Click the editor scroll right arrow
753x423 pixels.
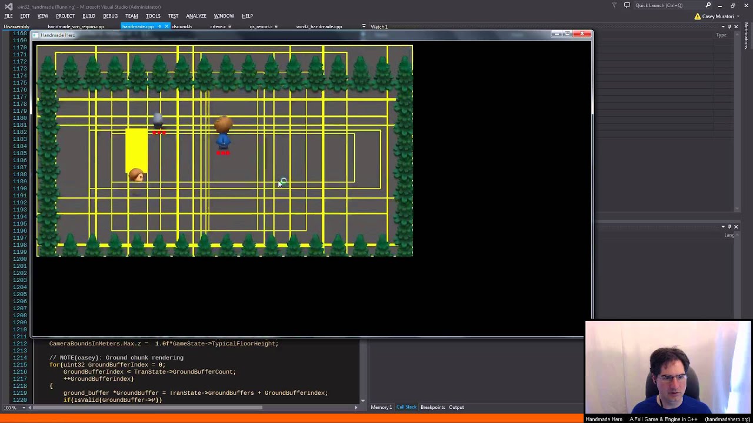click(x=356, y=407)
